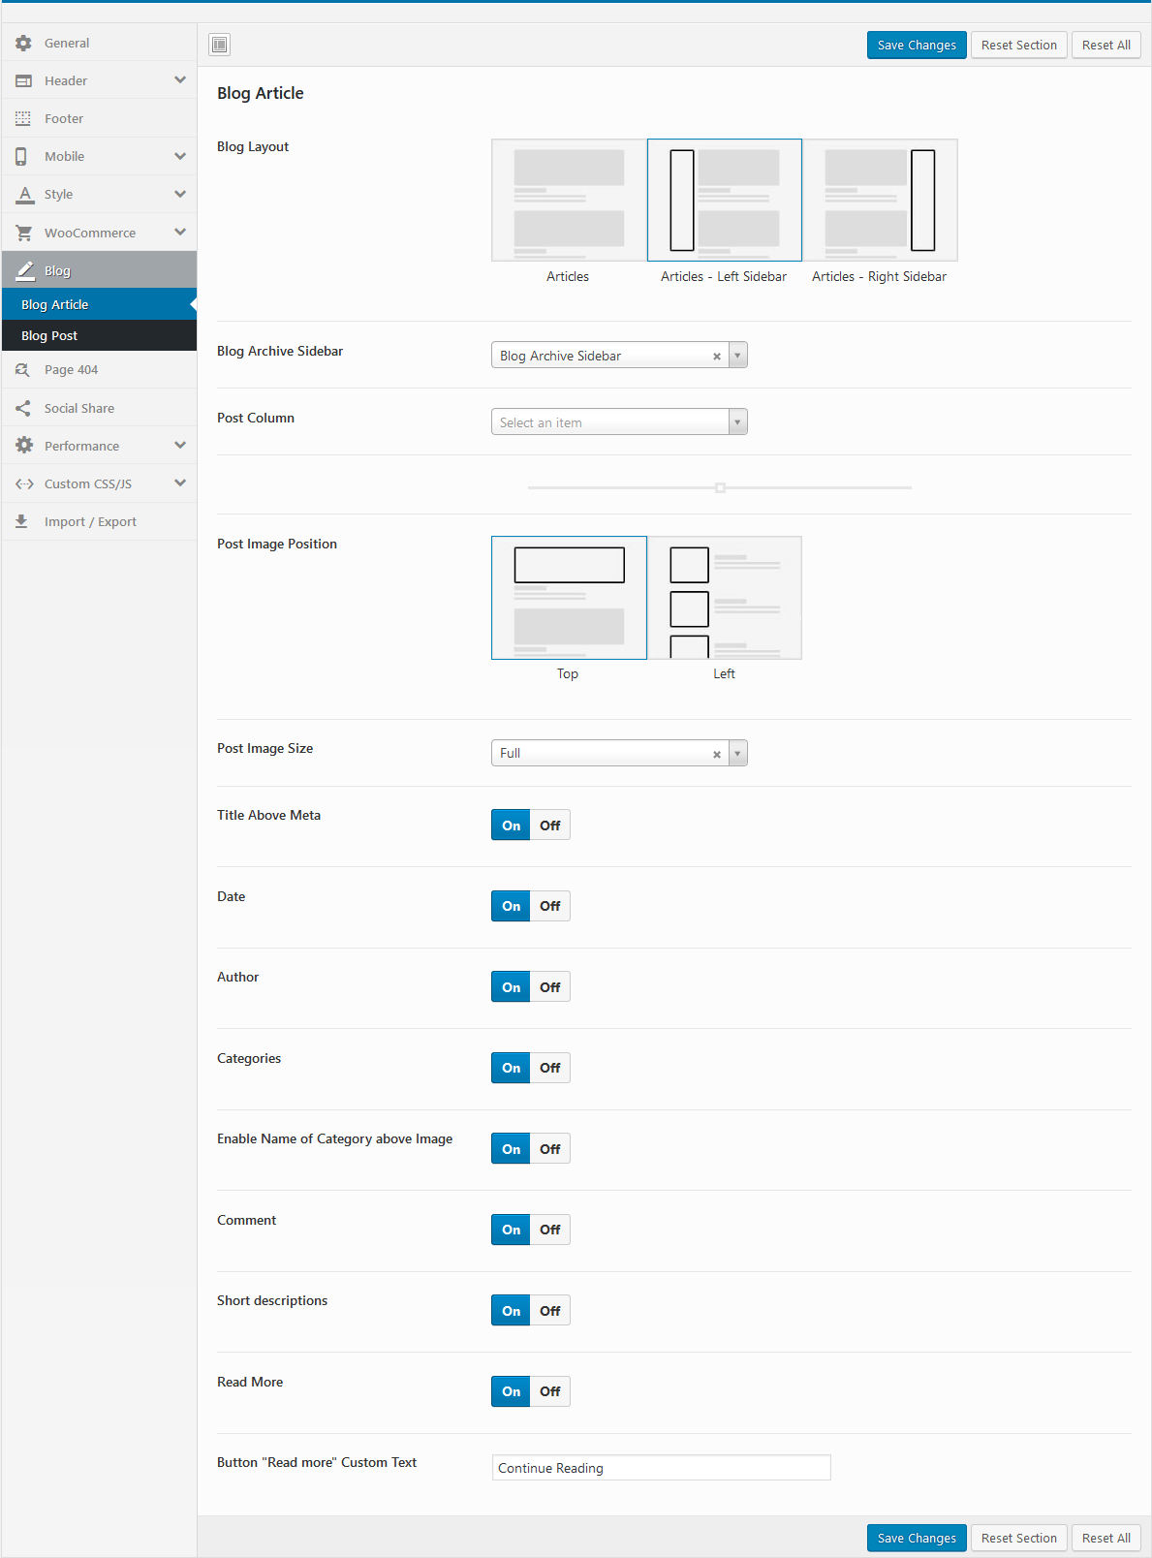Turn off the Categories toggle
Screen dimensions: 1152x1558
click(550, 1068)
